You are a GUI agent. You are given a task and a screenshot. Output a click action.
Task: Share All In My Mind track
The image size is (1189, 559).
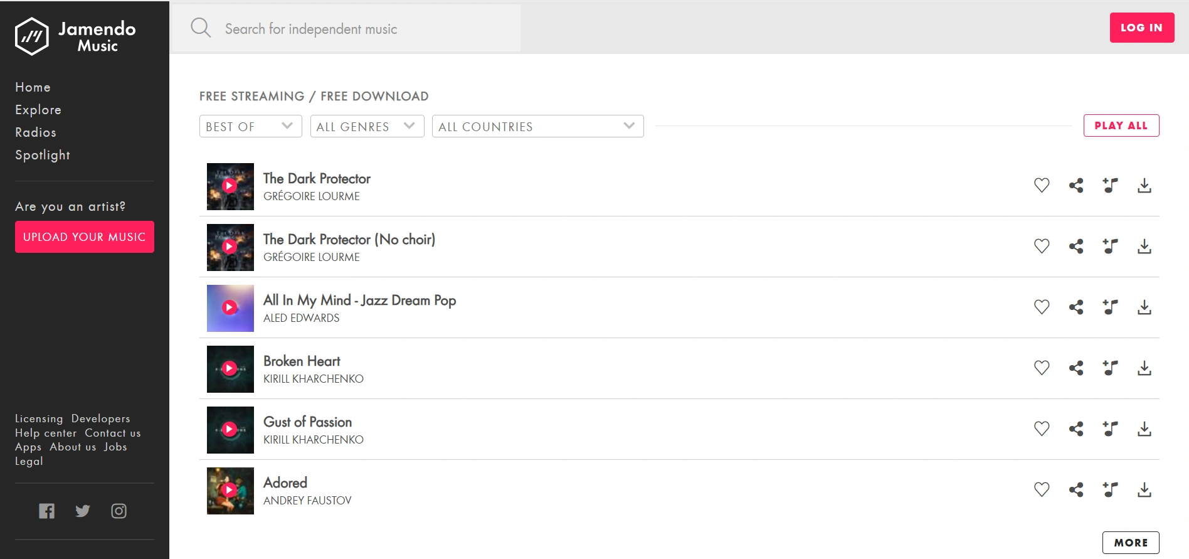(x=1076, y=307)
